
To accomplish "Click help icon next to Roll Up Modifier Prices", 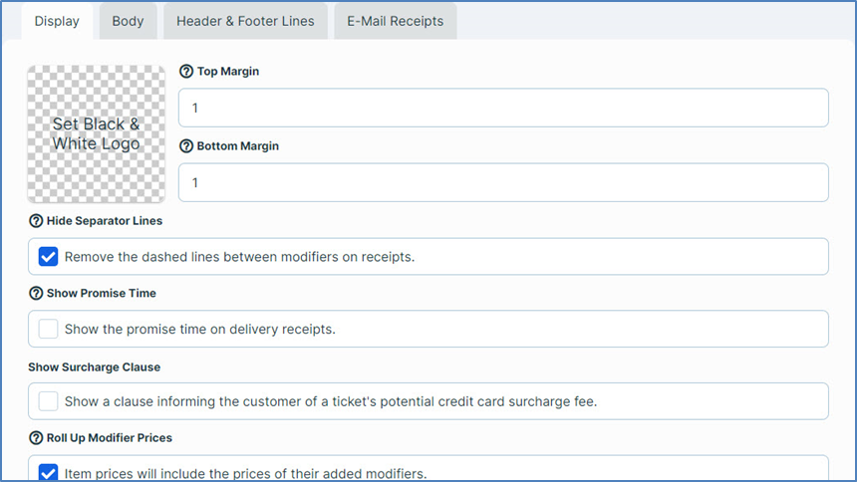I will click(36, 438).
